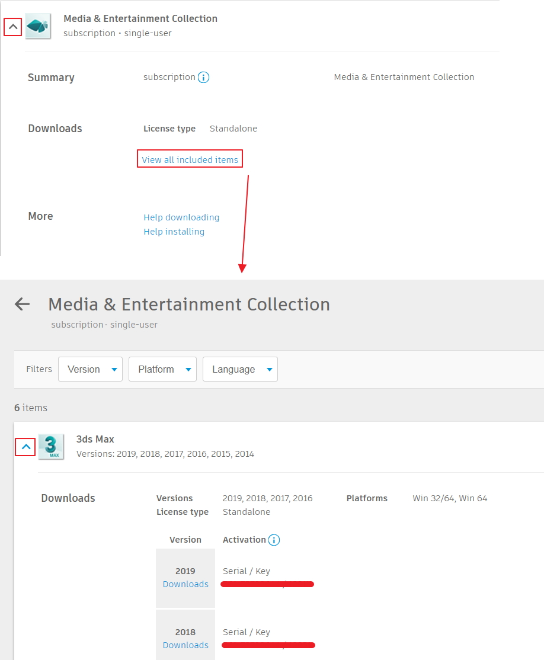The height and width of the screenshot is (660, 544).
Task: Click the View all included items link
Action: coord(189,159)
